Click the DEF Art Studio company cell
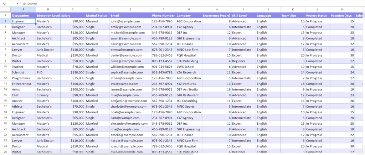 pos(189,89)
